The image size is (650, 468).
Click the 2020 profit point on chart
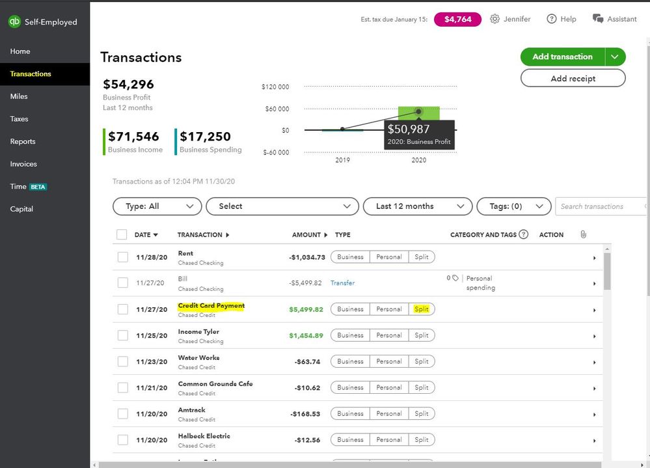point(418,111)
